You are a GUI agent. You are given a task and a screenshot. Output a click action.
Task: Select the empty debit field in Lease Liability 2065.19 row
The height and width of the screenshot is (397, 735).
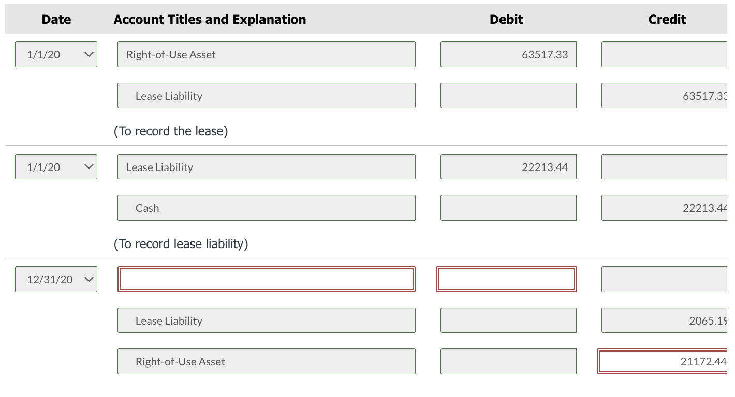pyautogui.click(x=508, y=320)
